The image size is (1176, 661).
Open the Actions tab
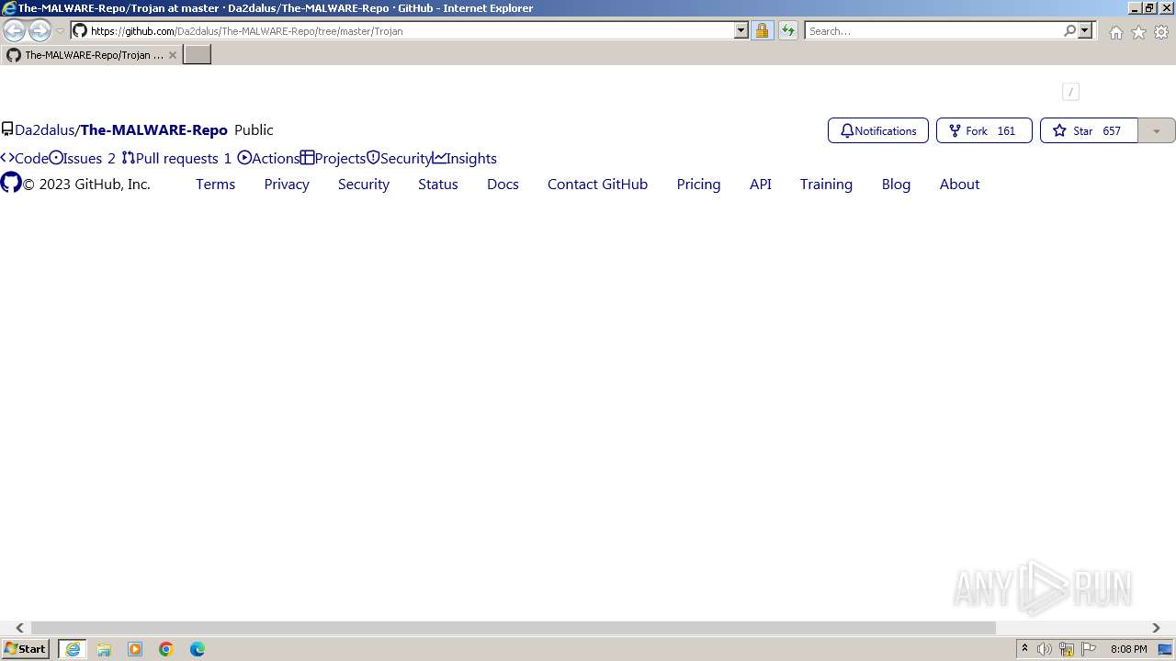(x=268, y=158)
